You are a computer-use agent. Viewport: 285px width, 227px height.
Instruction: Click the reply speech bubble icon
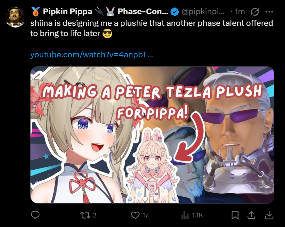[x=35, y=215]
